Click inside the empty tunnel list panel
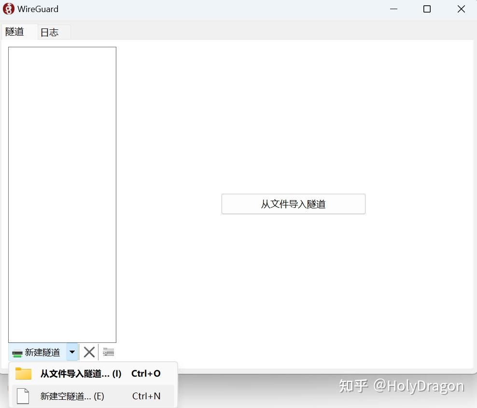This screenshot has width=477, height=408. (x=62, y=193)
